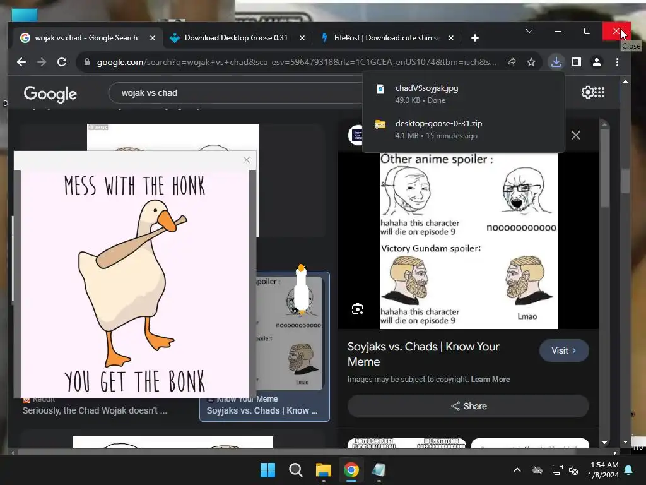646x485 pixels.
Task: Click the preview panel vertical scrollbar
Action: tap(604, 169)
